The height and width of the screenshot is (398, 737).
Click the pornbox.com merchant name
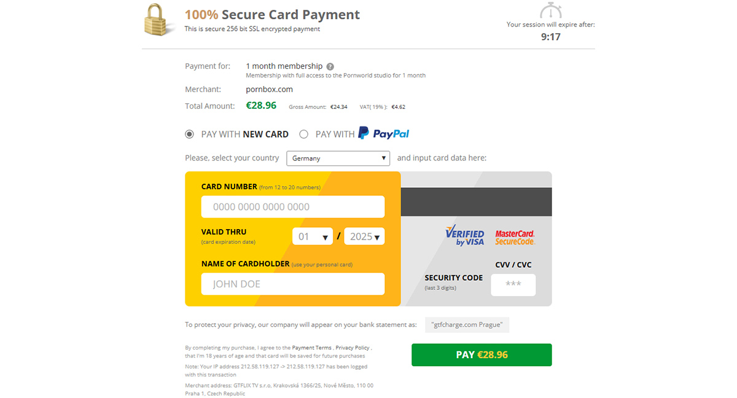click(x=269, y=89)
